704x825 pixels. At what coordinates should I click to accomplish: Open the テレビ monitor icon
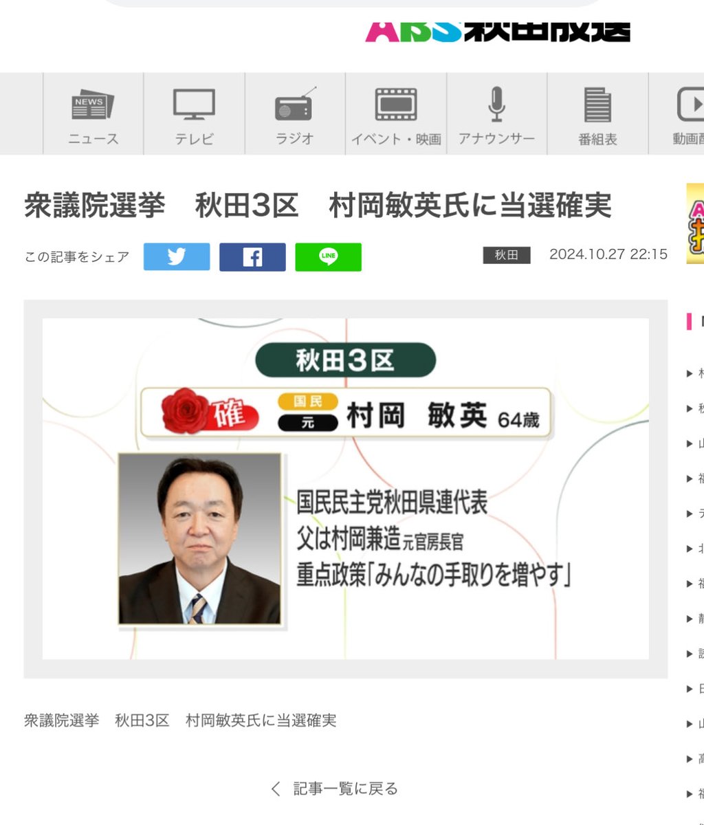194,104
